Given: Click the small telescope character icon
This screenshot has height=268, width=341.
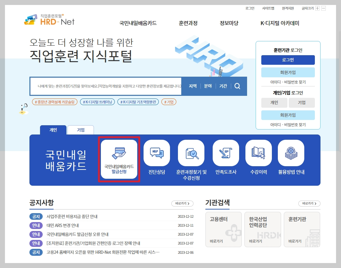Looking at the screenshot, I should [23, 109].
